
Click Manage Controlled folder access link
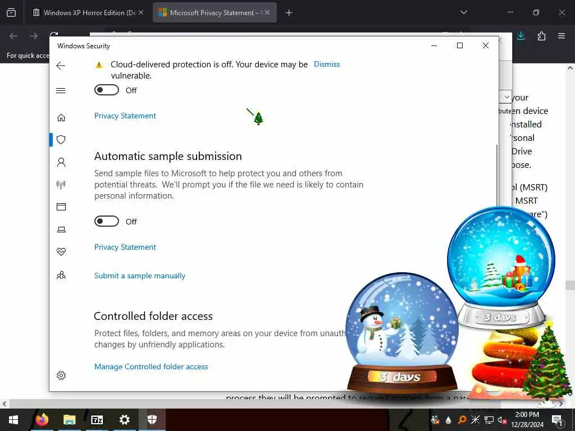[151, 366]
